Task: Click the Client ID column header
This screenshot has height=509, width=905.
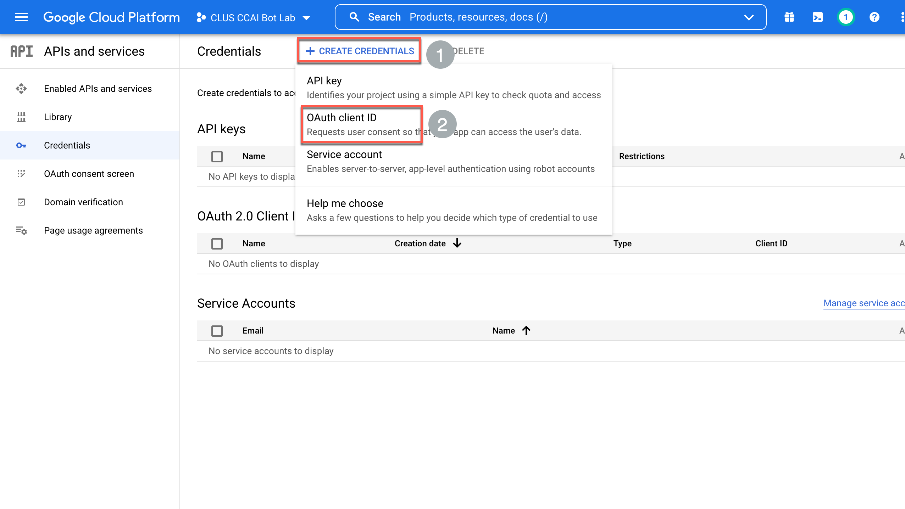Action: tap(771, 244)
